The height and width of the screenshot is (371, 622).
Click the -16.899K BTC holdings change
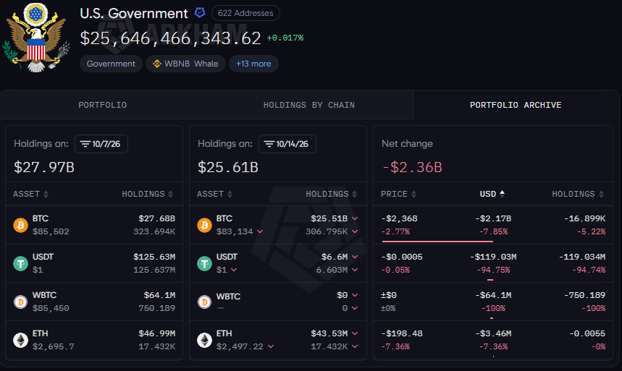click(585, 218)
